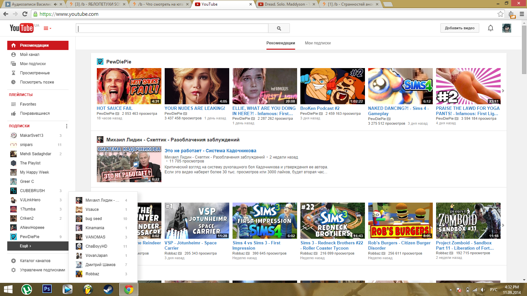Image resolution: width=527 pixels, height=296 pixels.
Task: Show hidden system tray icons
Action: 451,290
